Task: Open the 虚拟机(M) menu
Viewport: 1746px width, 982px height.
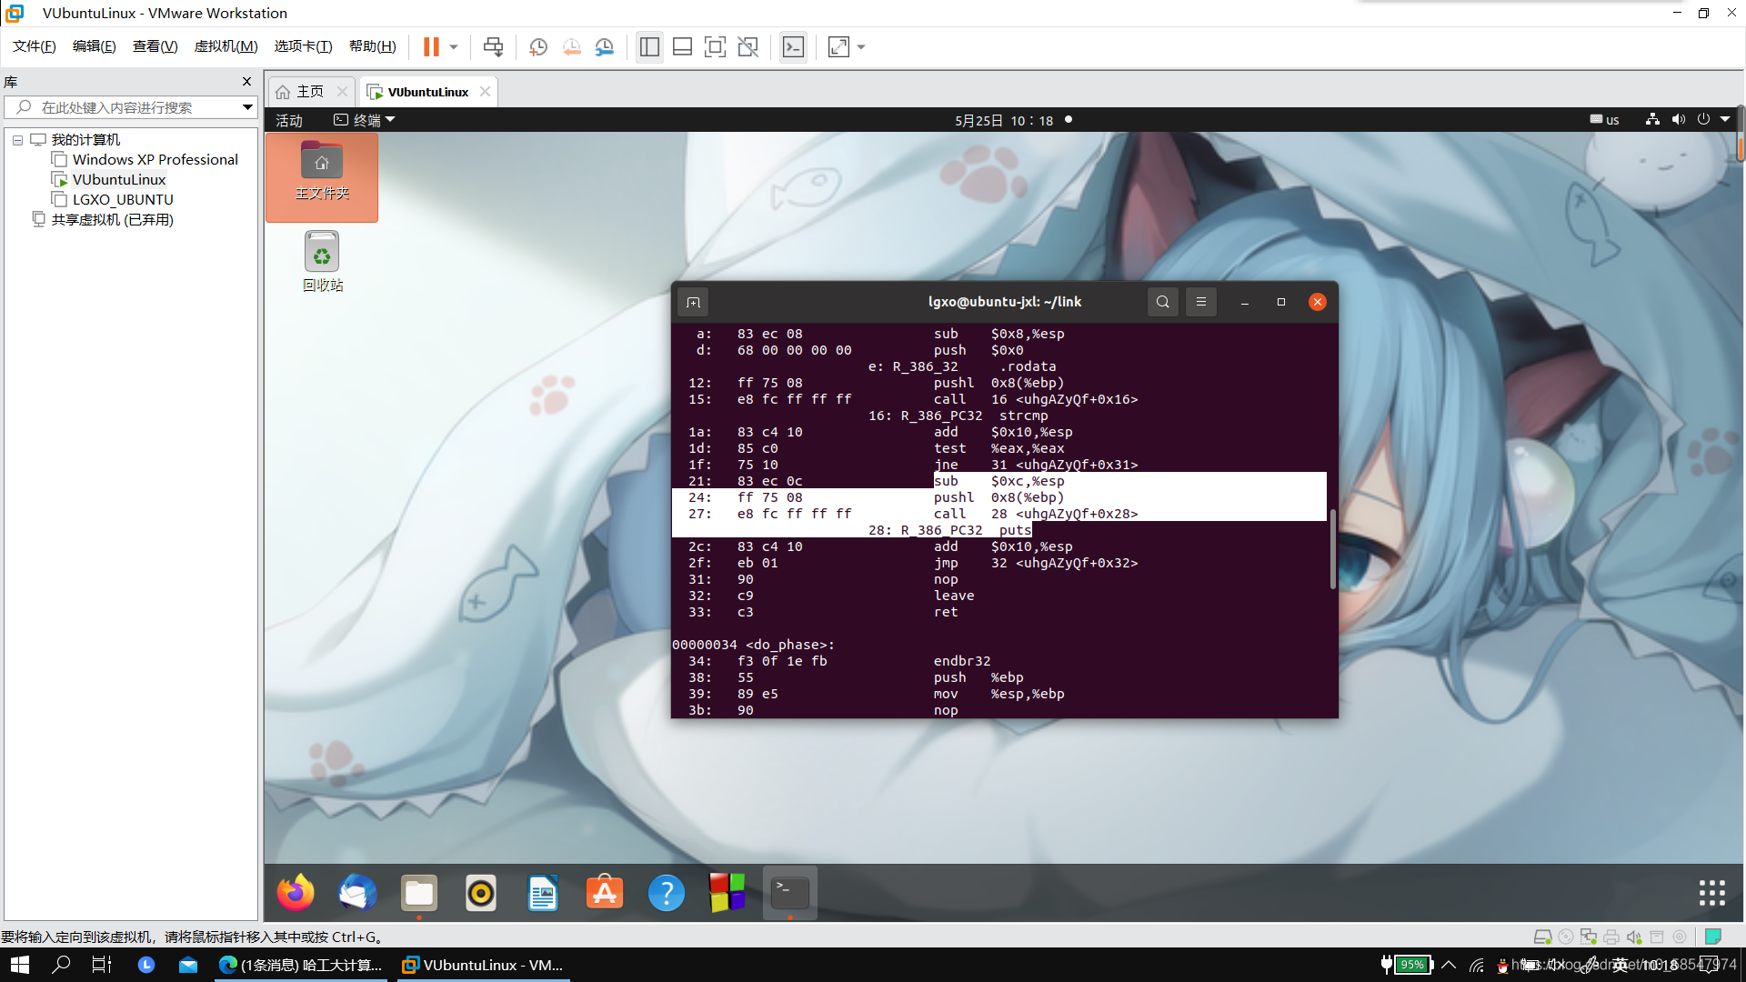Action: pos(226,46)
